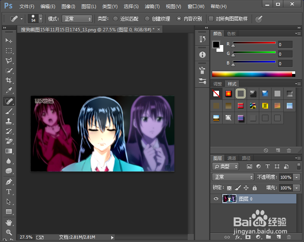The height and width of the screenshot is (242, 304).
Task: Toggle lock transparent pixels
Action: tap(229, 188)
